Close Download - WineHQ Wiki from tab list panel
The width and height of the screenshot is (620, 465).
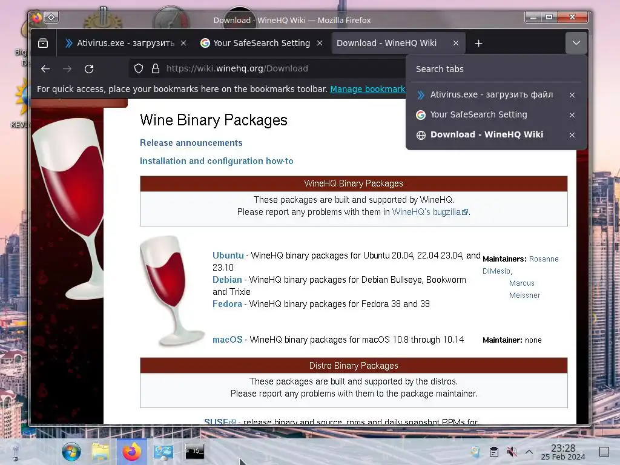572,135
